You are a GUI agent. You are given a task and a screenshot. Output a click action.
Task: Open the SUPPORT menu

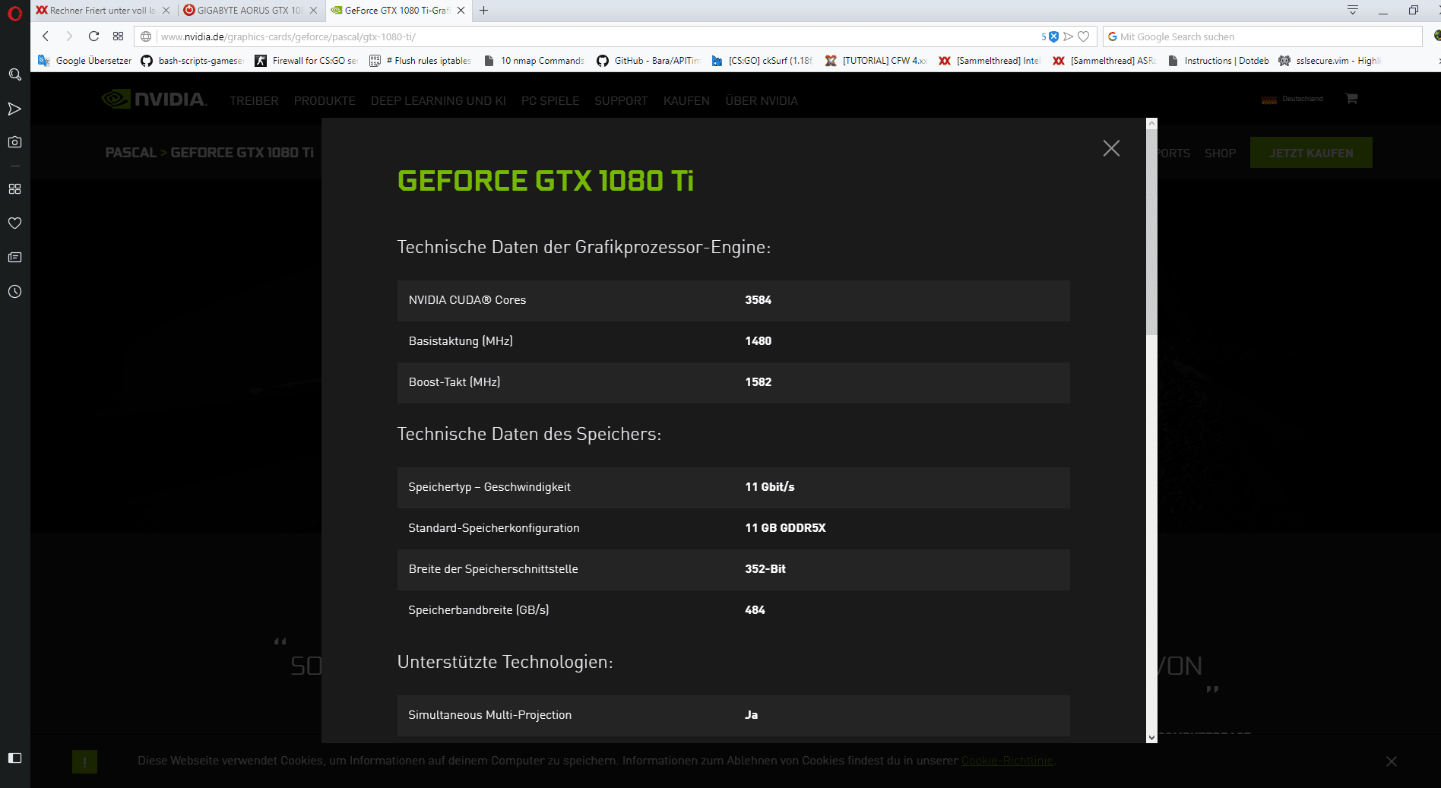point(621,101)
